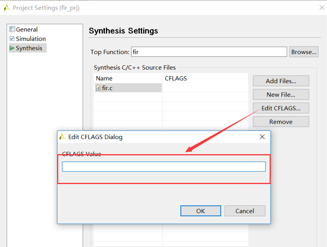Open the Edit CFLAGS... button
Viewport: 327px width, 247px height.
pyautogui.click(x=281, y=108)
